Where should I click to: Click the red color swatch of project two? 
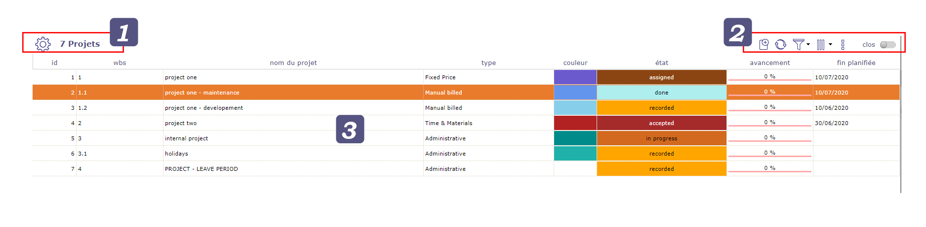tap(575, 123)
